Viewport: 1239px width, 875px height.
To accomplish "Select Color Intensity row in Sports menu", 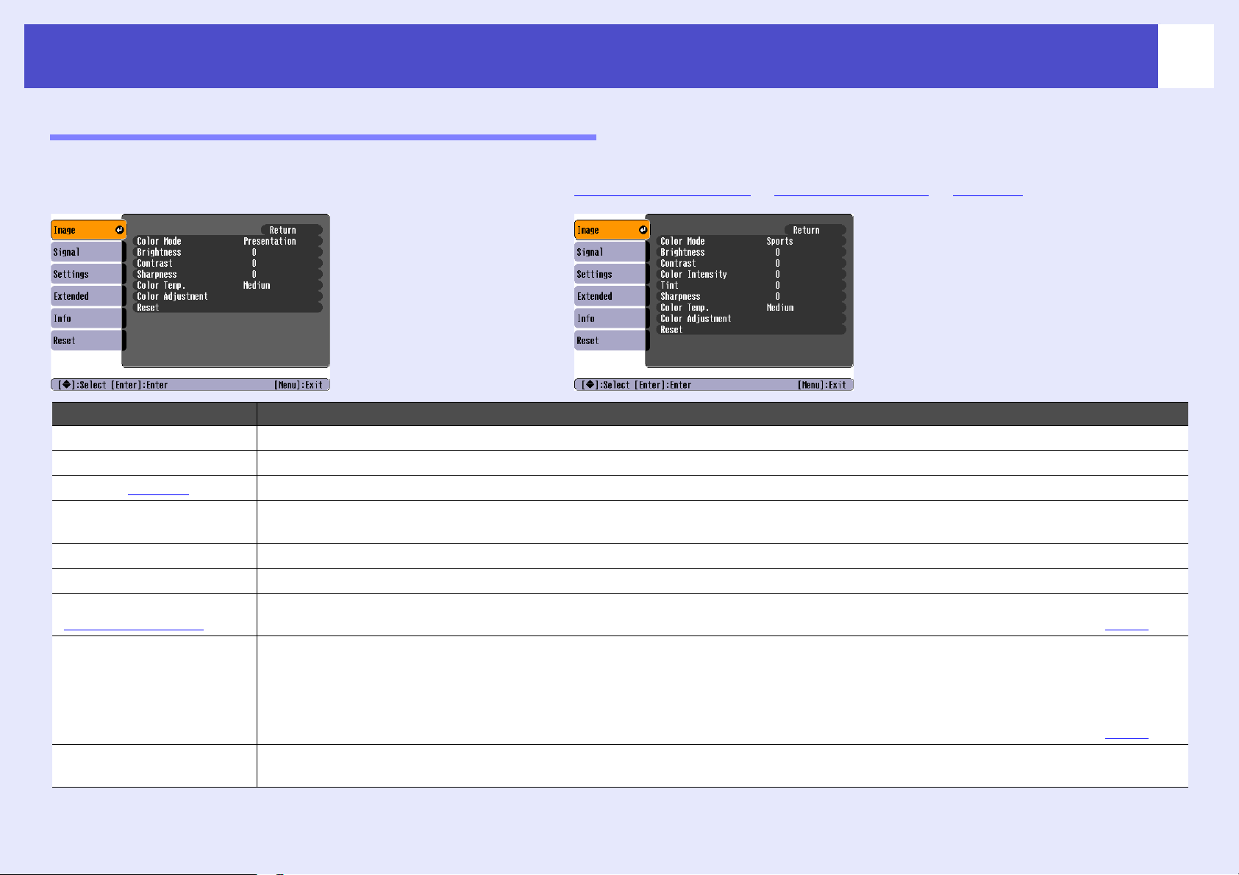I will point(751,274).
